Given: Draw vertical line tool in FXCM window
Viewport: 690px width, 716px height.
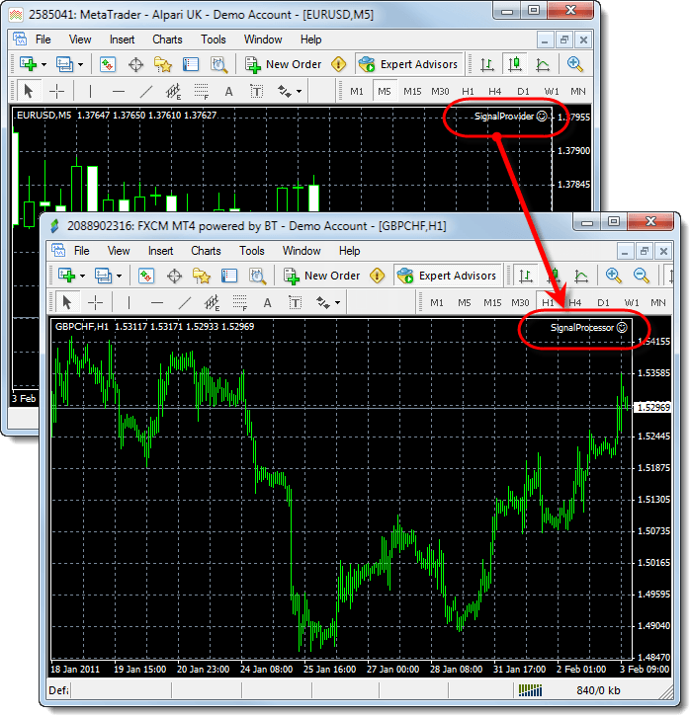Looking at the screenshot, I should coord(129,302).
